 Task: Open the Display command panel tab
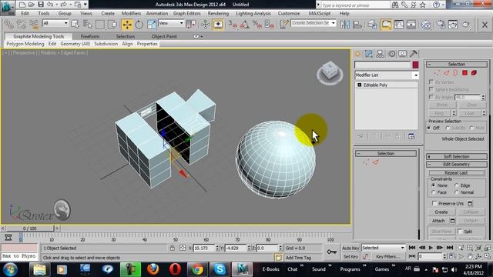402,54
